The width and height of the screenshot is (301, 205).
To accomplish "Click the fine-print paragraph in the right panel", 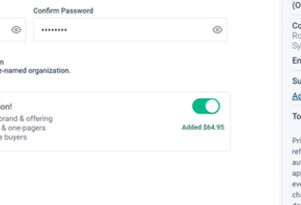I will [296, 168].
